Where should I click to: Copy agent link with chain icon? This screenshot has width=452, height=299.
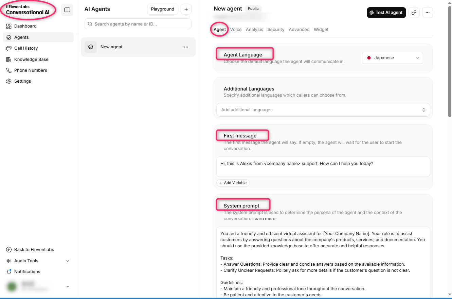(x=414, y=13)
